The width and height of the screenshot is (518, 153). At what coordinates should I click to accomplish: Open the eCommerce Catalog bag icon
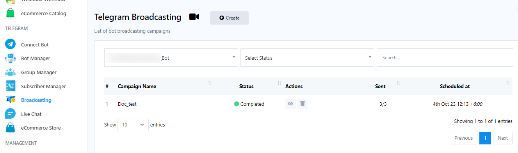[10, 13]
